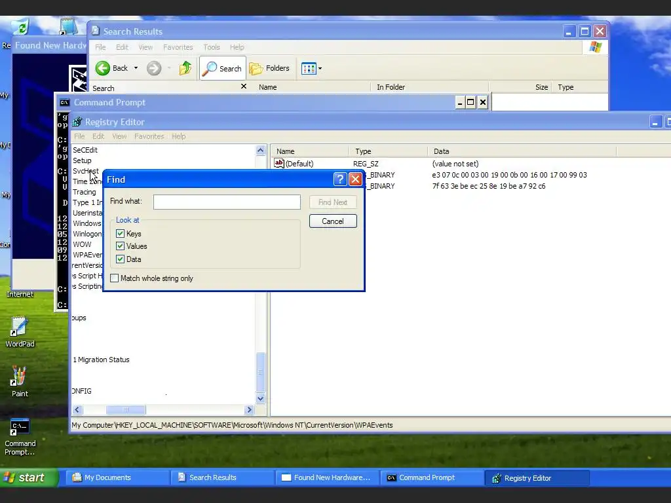
Task: Open Find dialog help question mark
Action: pyautogui.click(x=340, y=179)
